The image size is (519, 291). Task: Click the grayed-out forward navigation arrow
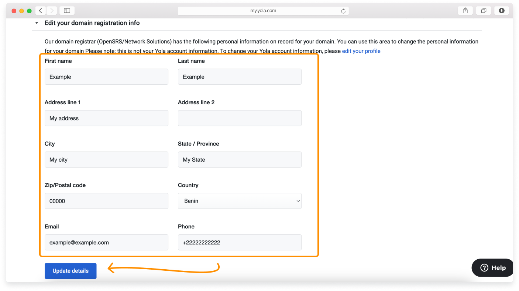click(51, 10)
